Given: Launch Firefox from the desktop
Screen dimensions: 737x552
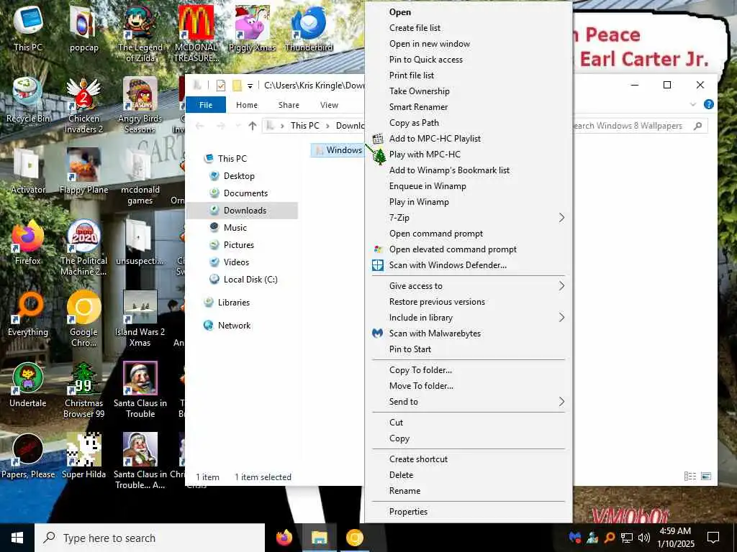Looking at the screenshot, I should point(28,242).
